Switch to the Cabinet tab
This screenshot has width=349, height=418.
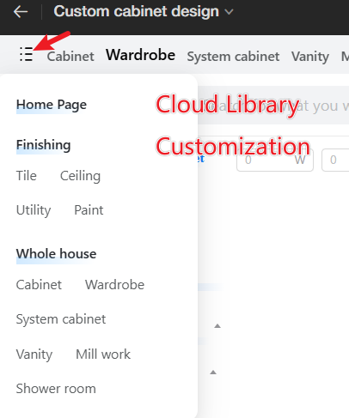pyautogui.click(x=70, y=57)
